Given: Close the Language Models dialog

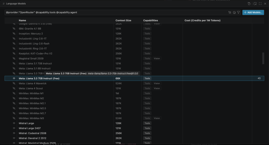Looking at the screenshot, I should point(265,4).
